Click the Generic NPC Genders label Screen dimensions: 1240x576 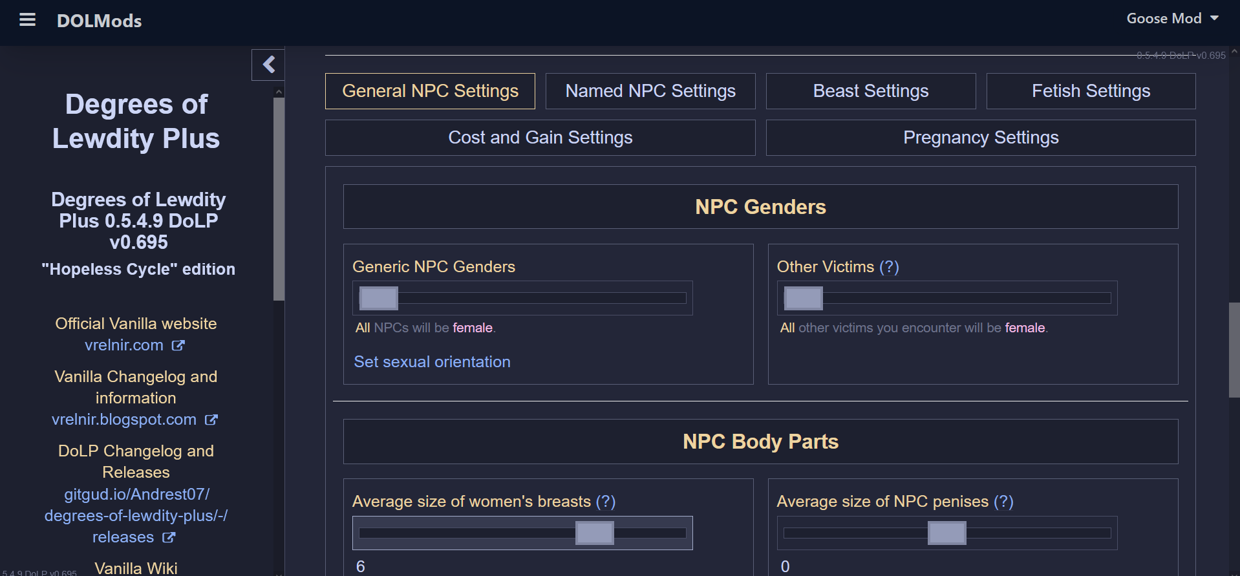point(434,267)
